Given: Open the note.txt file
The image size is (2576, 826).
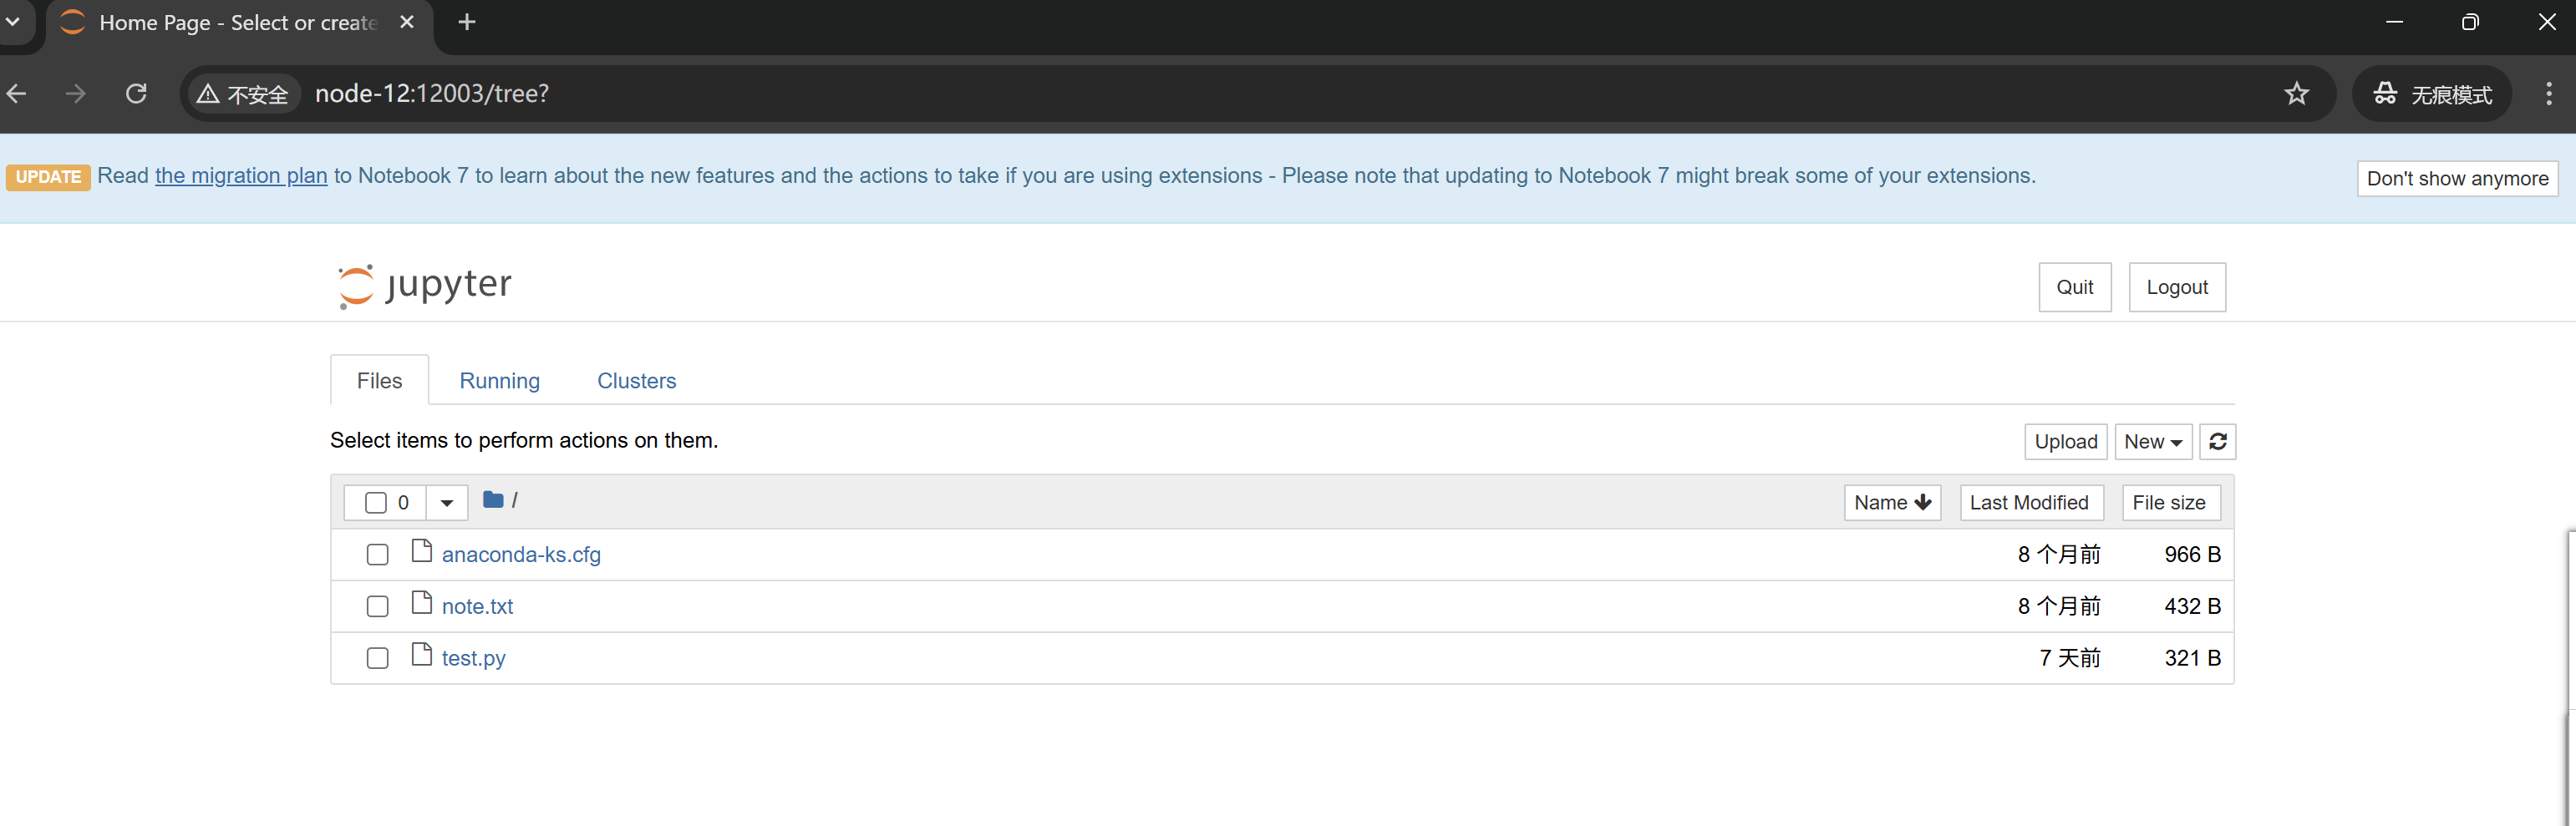Looking at the screenshot, I should click(477, 607).
